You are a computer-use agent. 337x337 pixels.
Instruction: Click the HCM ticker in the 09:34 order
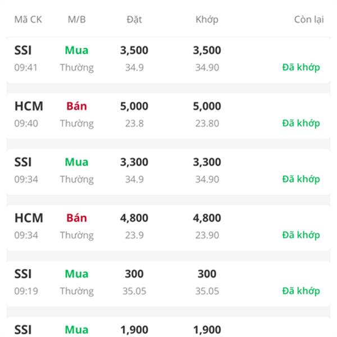pos(29,218)
